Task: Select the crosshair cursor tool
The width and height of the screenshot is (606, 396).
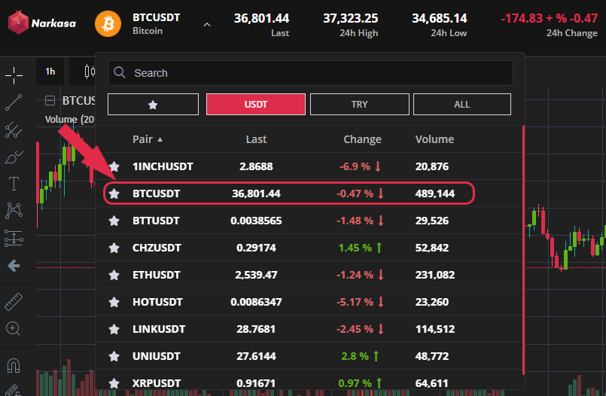Action: click(14, 75)
